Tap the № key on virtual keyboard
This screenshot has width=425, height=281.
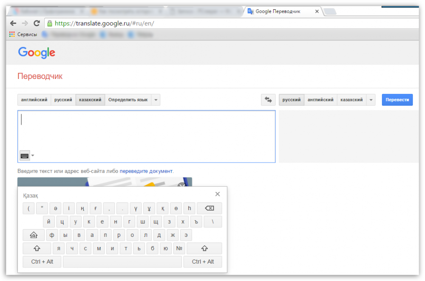click(x=179, y=248)
